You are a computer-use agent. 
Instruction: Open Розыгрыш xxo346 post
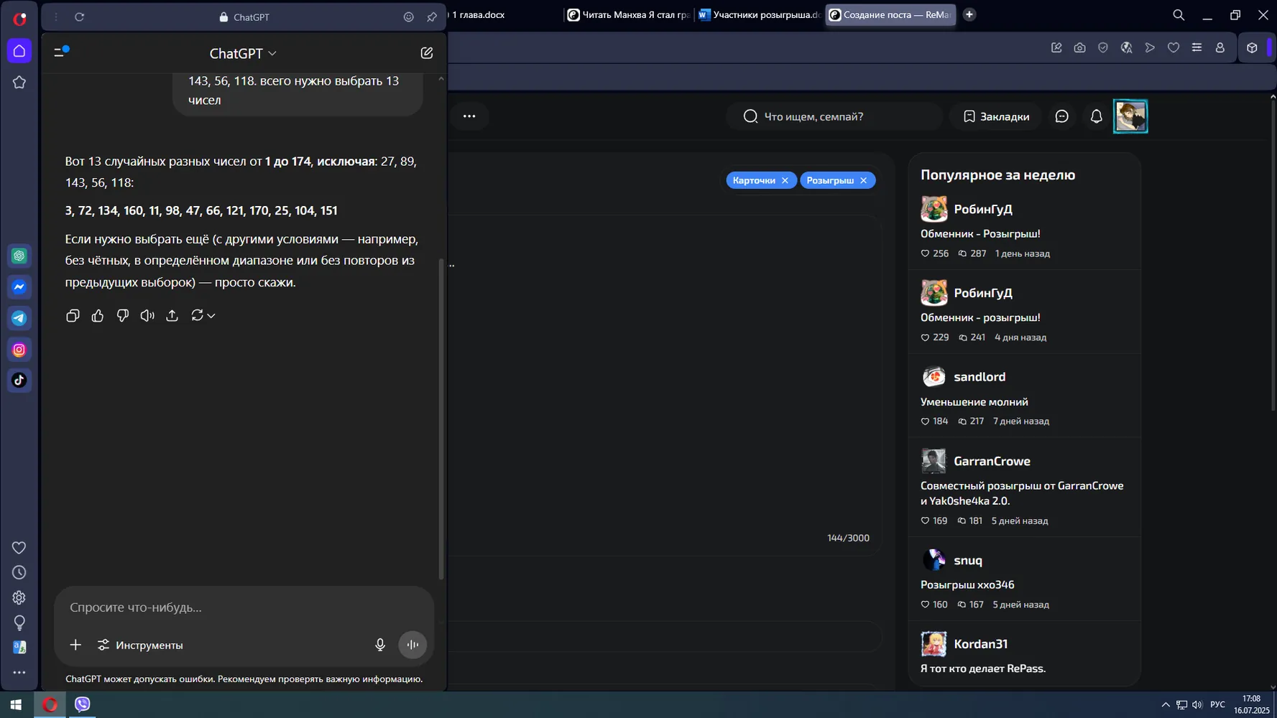967,585
